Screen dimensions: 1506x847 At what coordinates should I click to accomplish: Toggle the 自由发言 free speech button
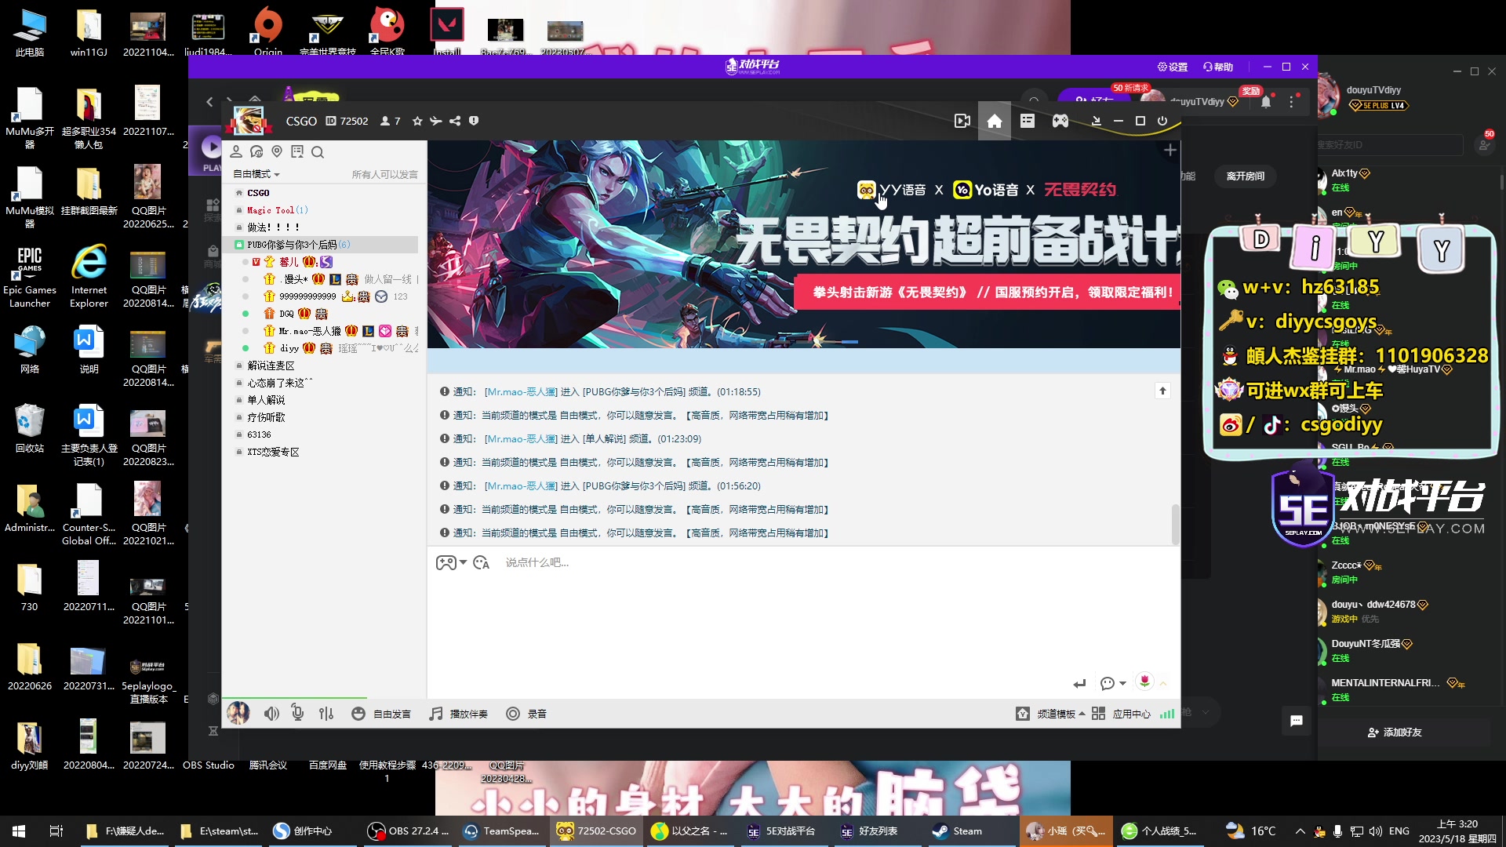pyautogui.click(x=382, y=714)
